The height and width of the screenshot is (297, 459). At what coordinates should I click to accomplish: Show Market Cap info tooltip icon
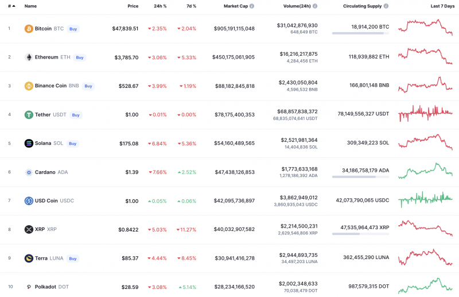pyautogui.click(x=252, y=6)
